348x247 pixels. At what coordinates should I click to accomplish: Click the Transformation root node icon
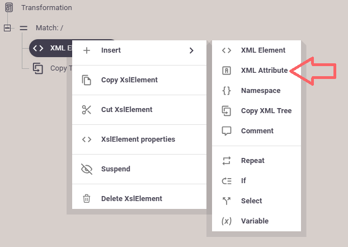pyautogui.click(x=9, y=8)
